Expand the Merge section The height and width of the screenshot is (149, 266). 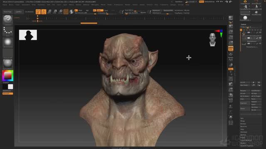tap(243, 121)
